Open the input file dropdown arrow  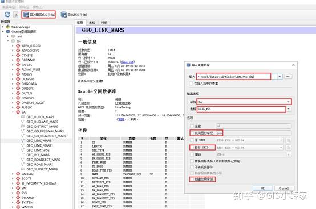[x=279, y=77]
